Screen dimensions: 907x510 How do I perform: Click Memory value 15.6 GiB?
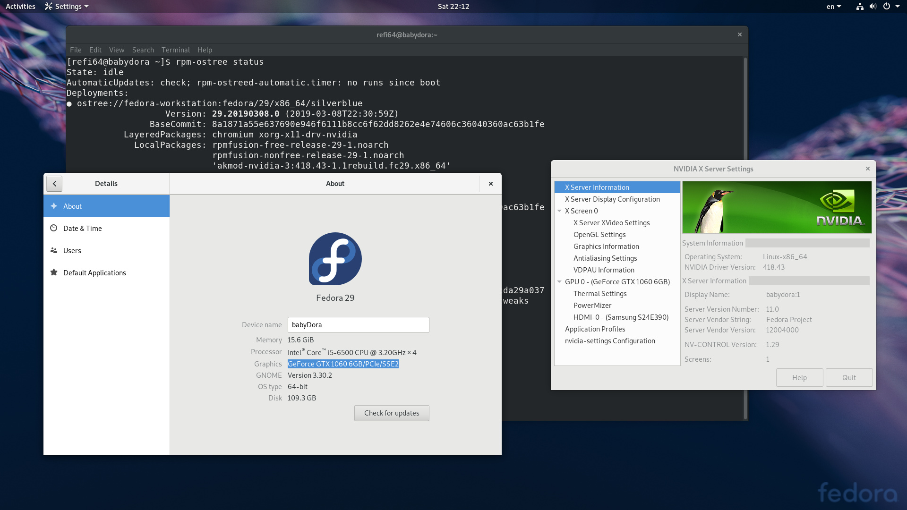pyautogui.click(x=300, y=340)
